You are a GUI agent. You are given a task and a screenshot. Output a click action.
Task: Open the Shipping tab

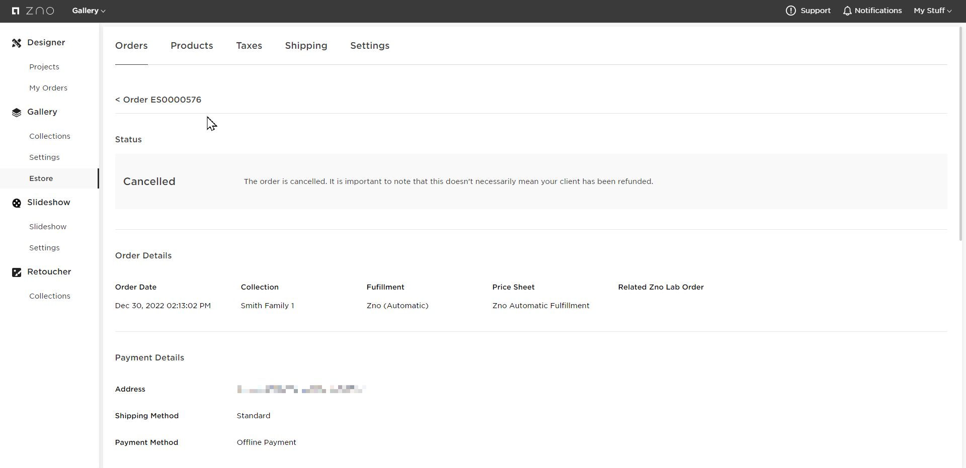coord(306,46)
